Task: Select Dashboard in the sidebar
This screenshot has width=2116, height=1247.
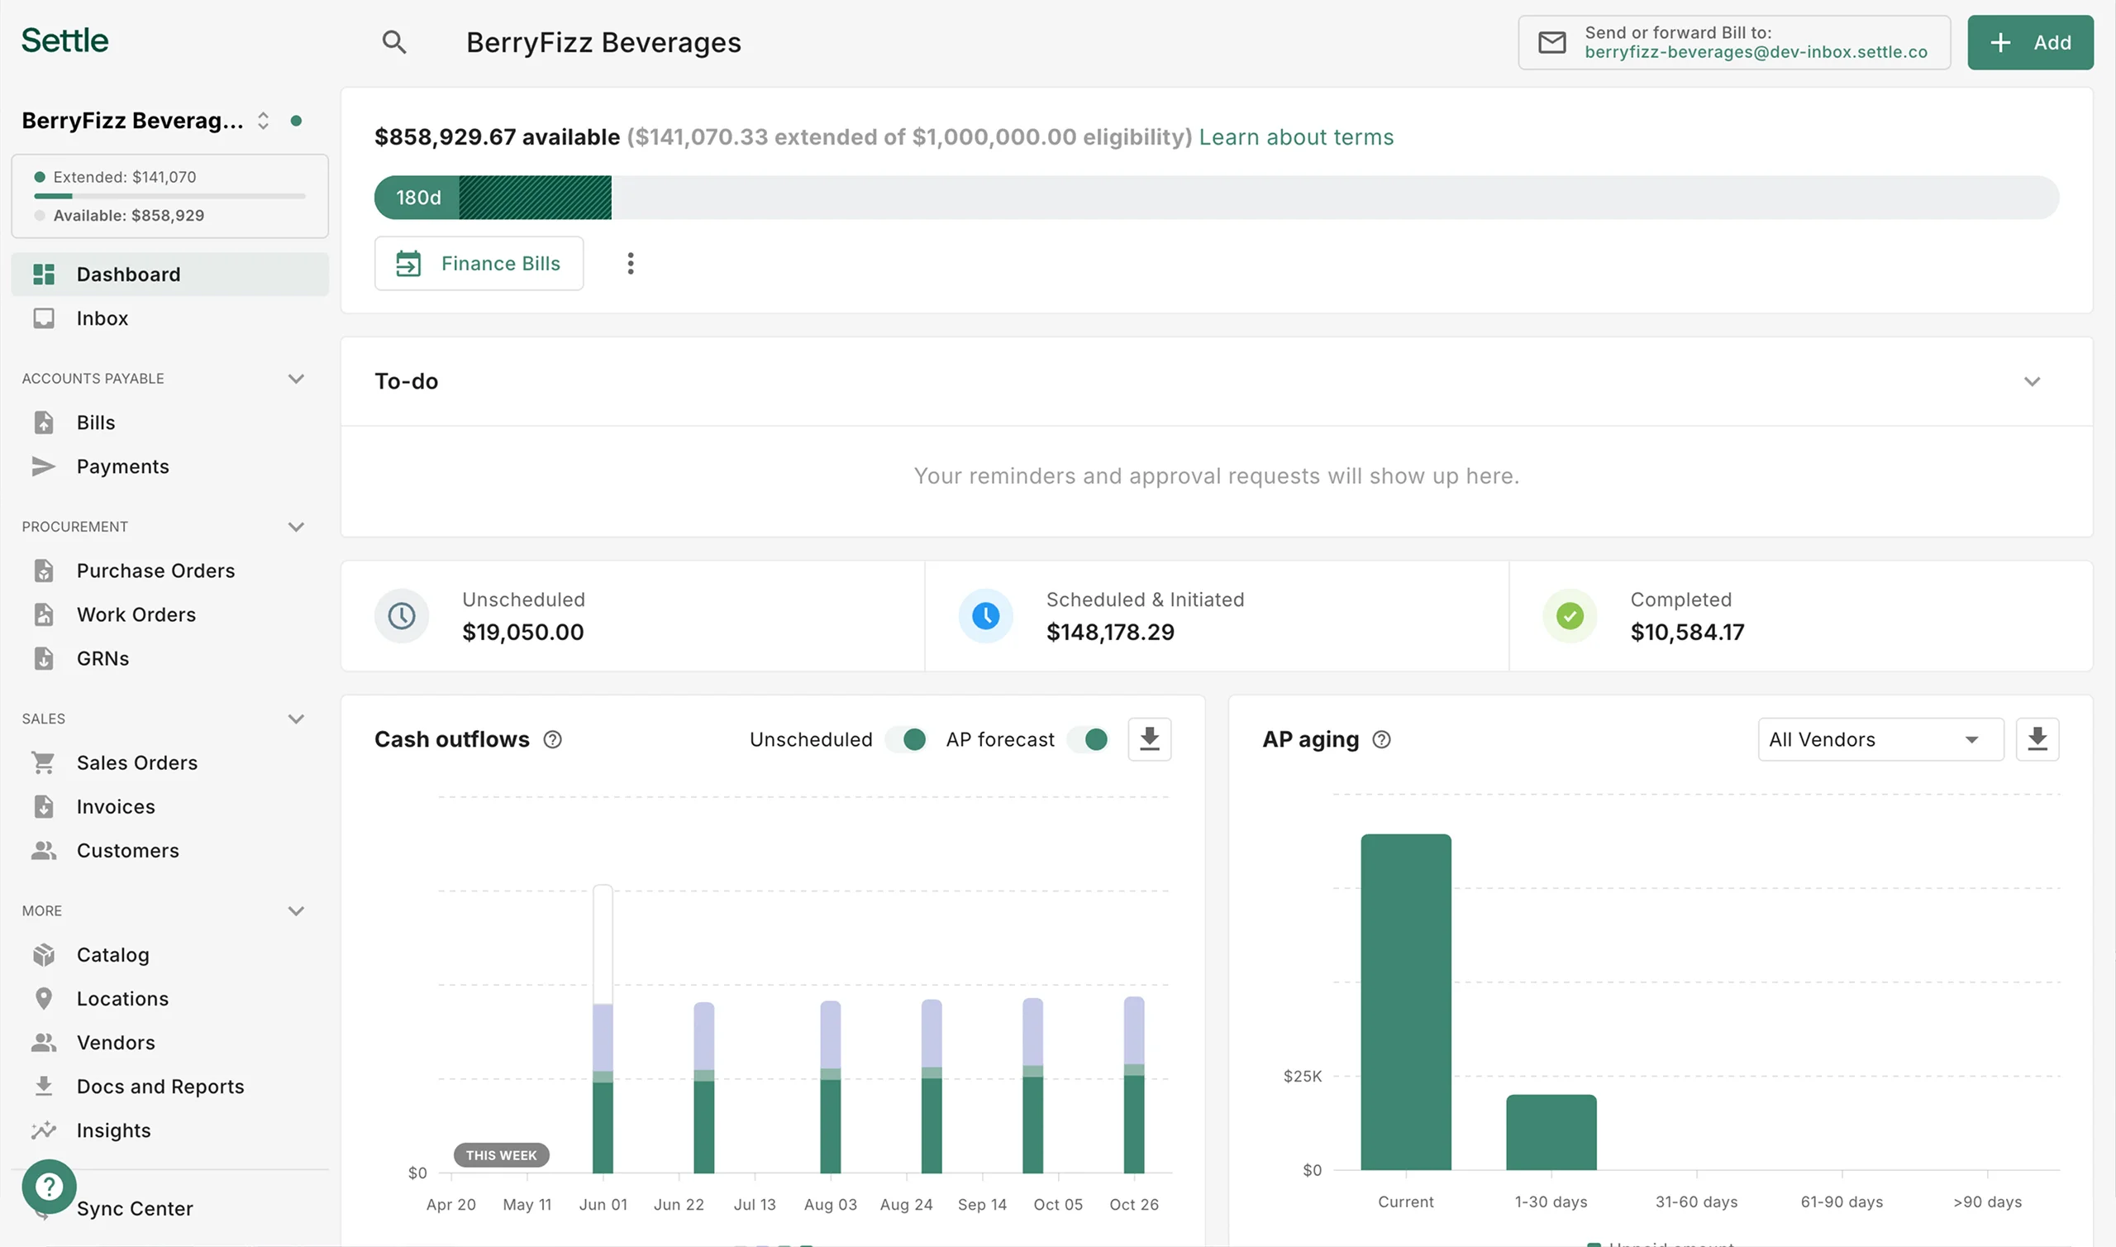Action: (169, 275)
